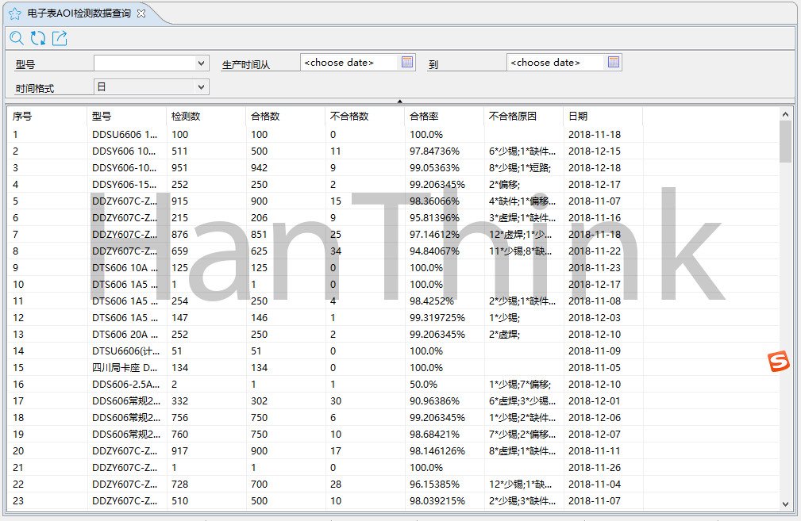Open calendar picker for production start date
The width and height of the screenshot is (801, 521).
[x=407, y=62]
